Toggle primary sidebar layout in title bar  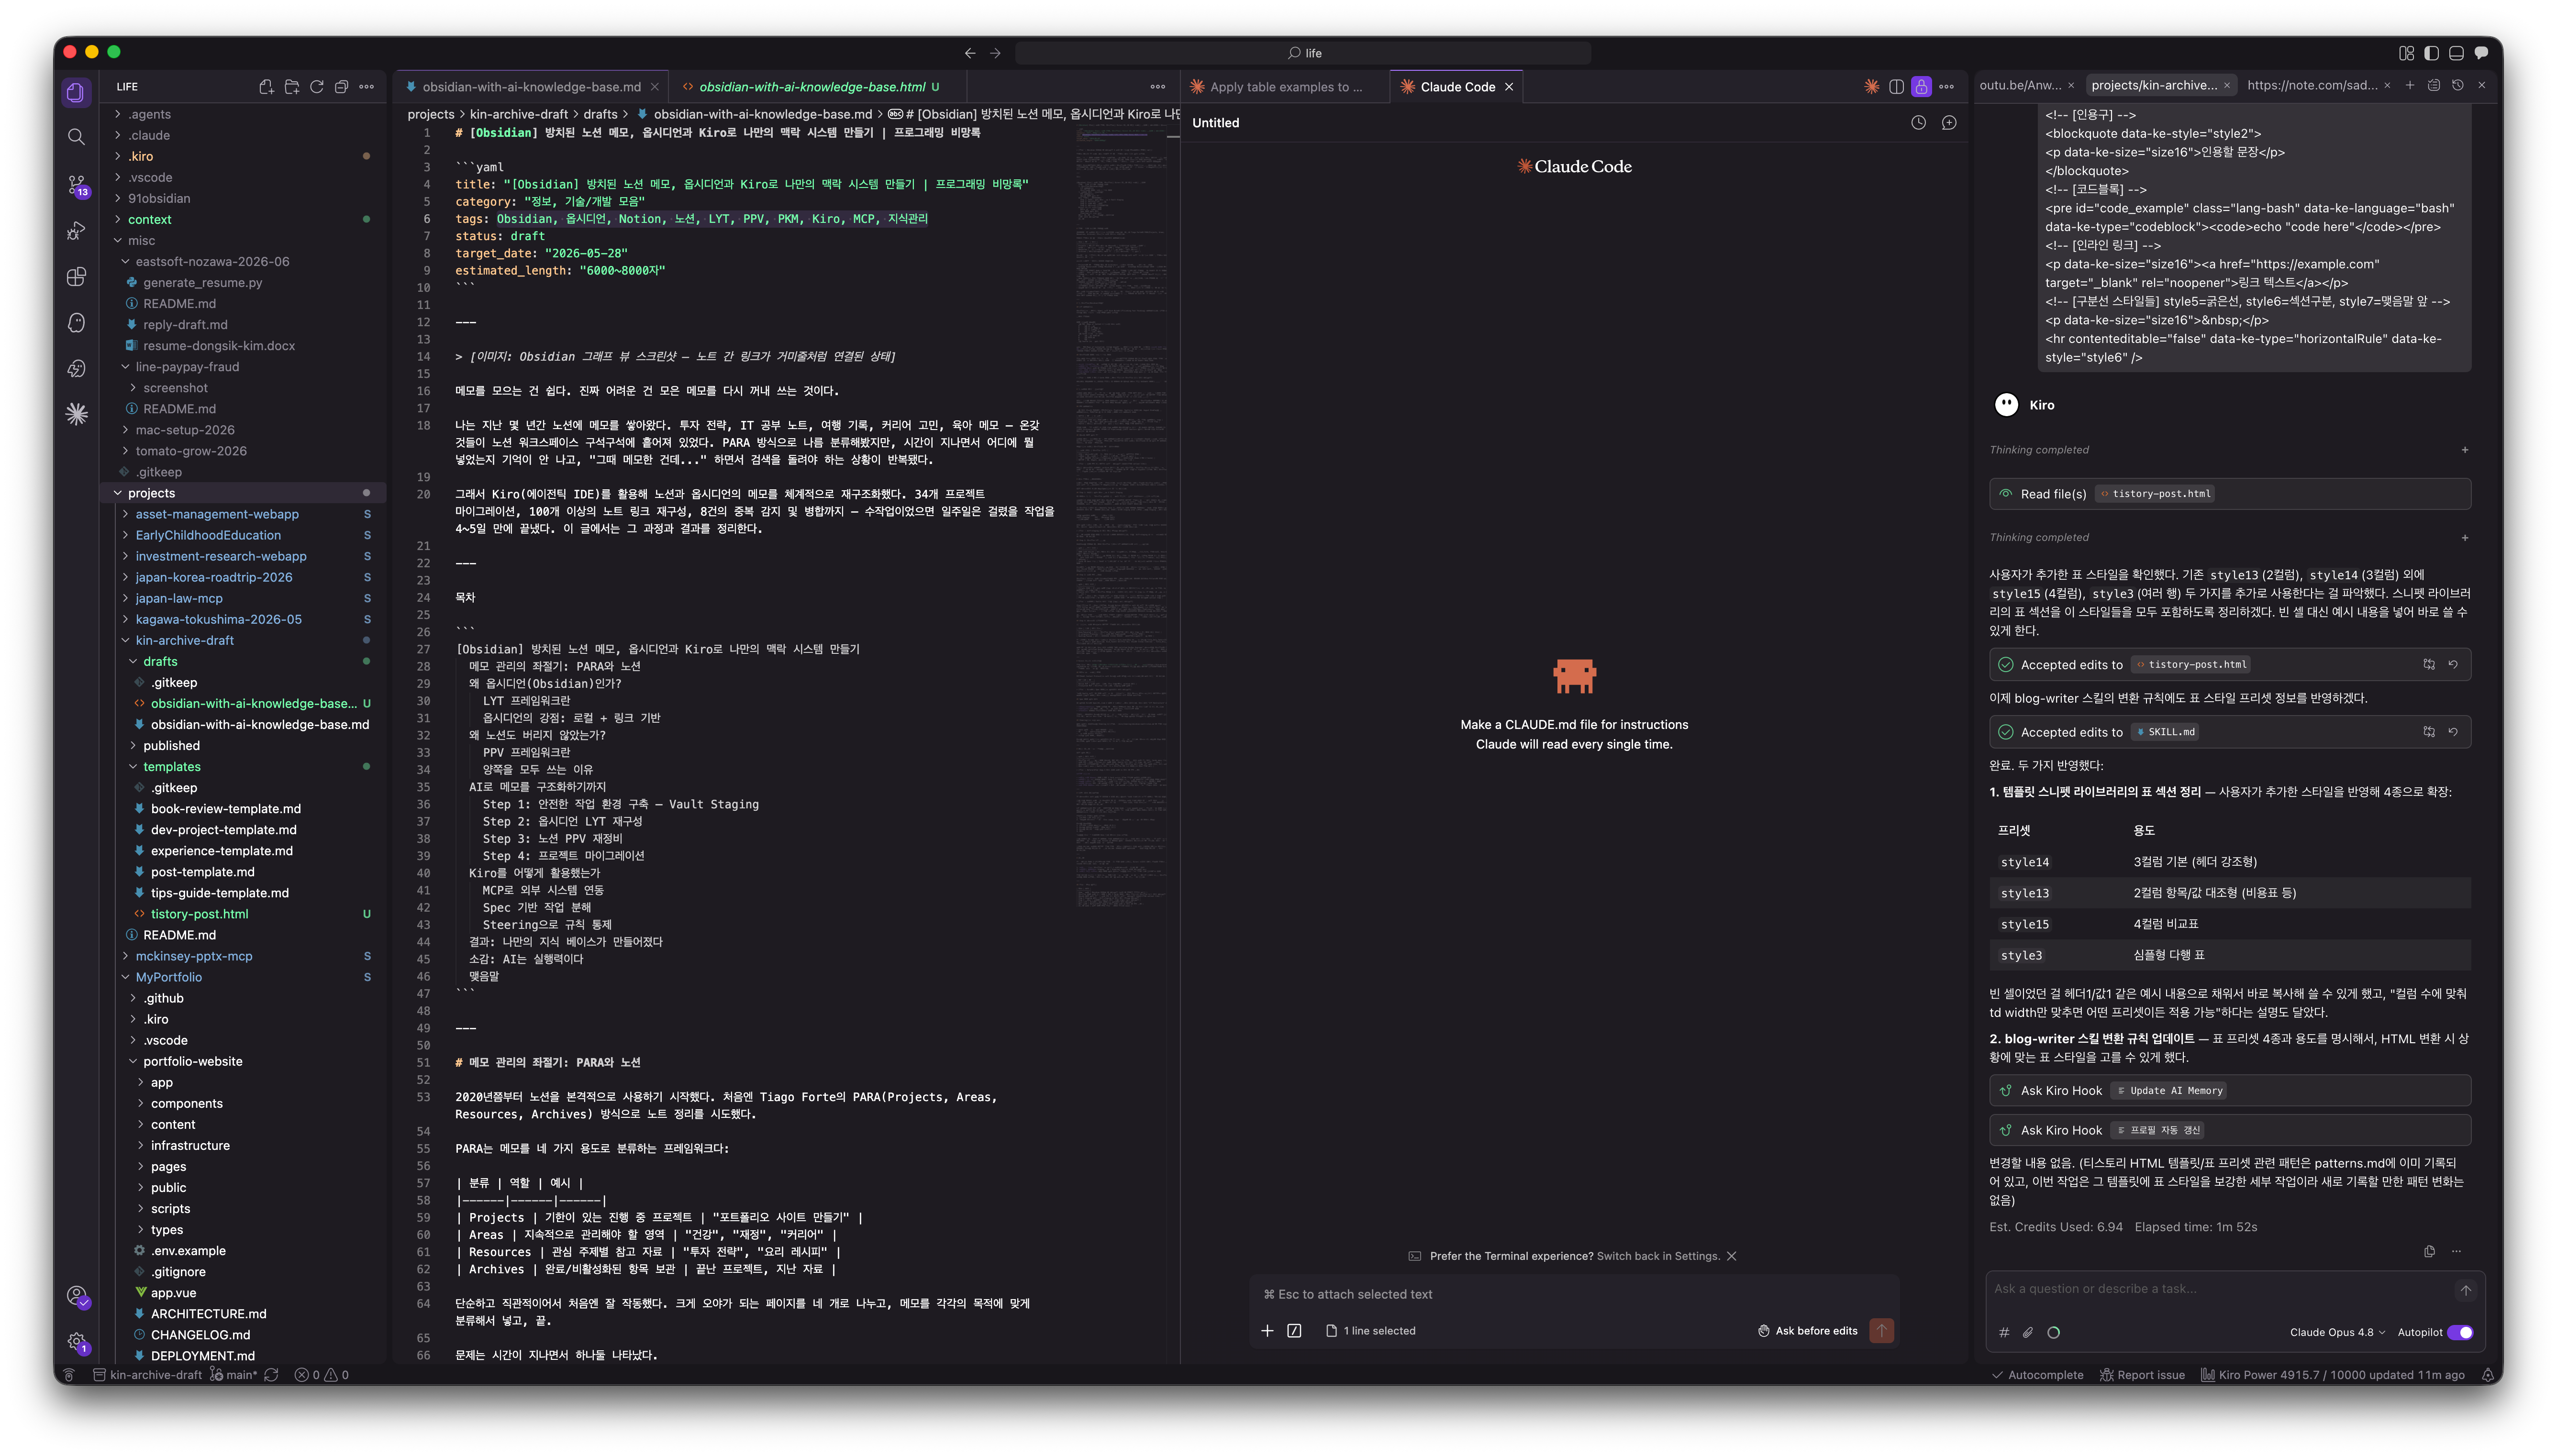pos(2431,53)
